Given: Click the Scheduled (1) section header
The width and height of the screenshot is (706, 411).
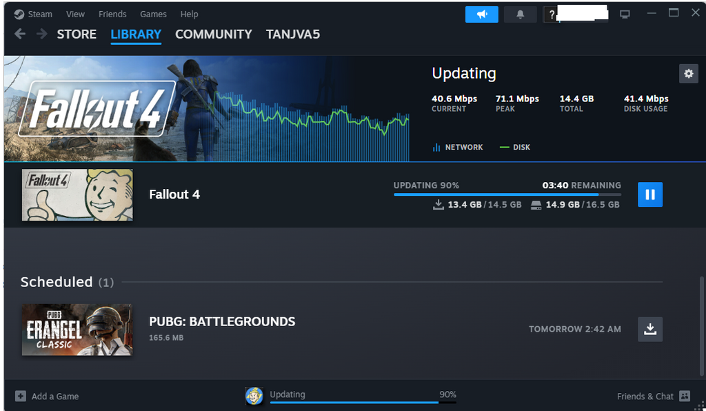Looking at the screenshot, I should [67, 282].
